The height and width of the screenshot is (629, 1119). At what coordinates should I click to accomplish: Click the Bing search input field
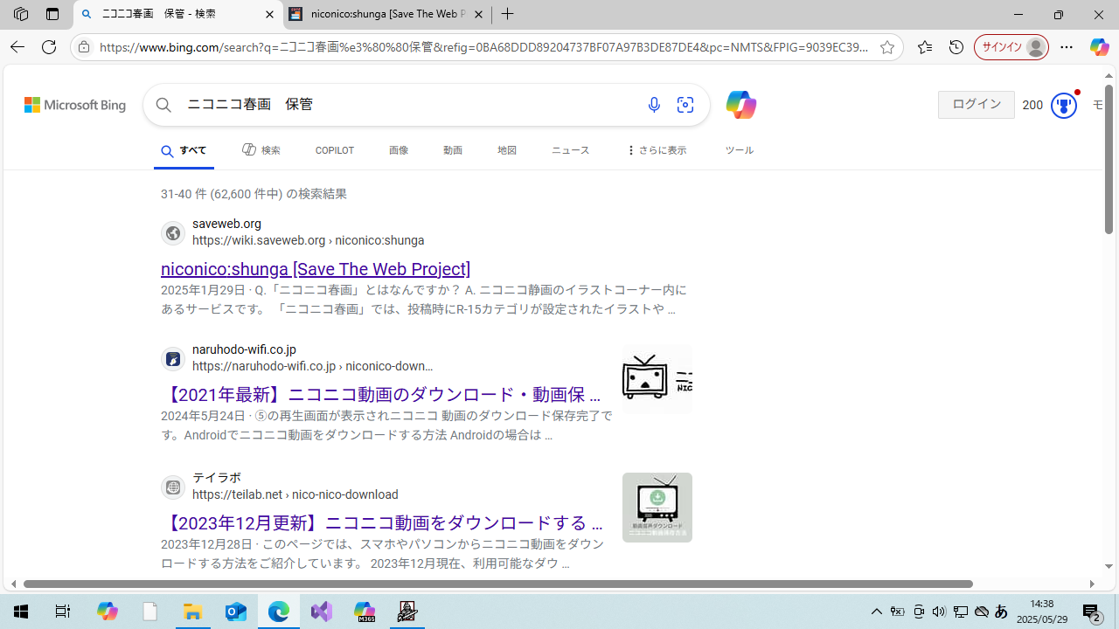point(402,105)
